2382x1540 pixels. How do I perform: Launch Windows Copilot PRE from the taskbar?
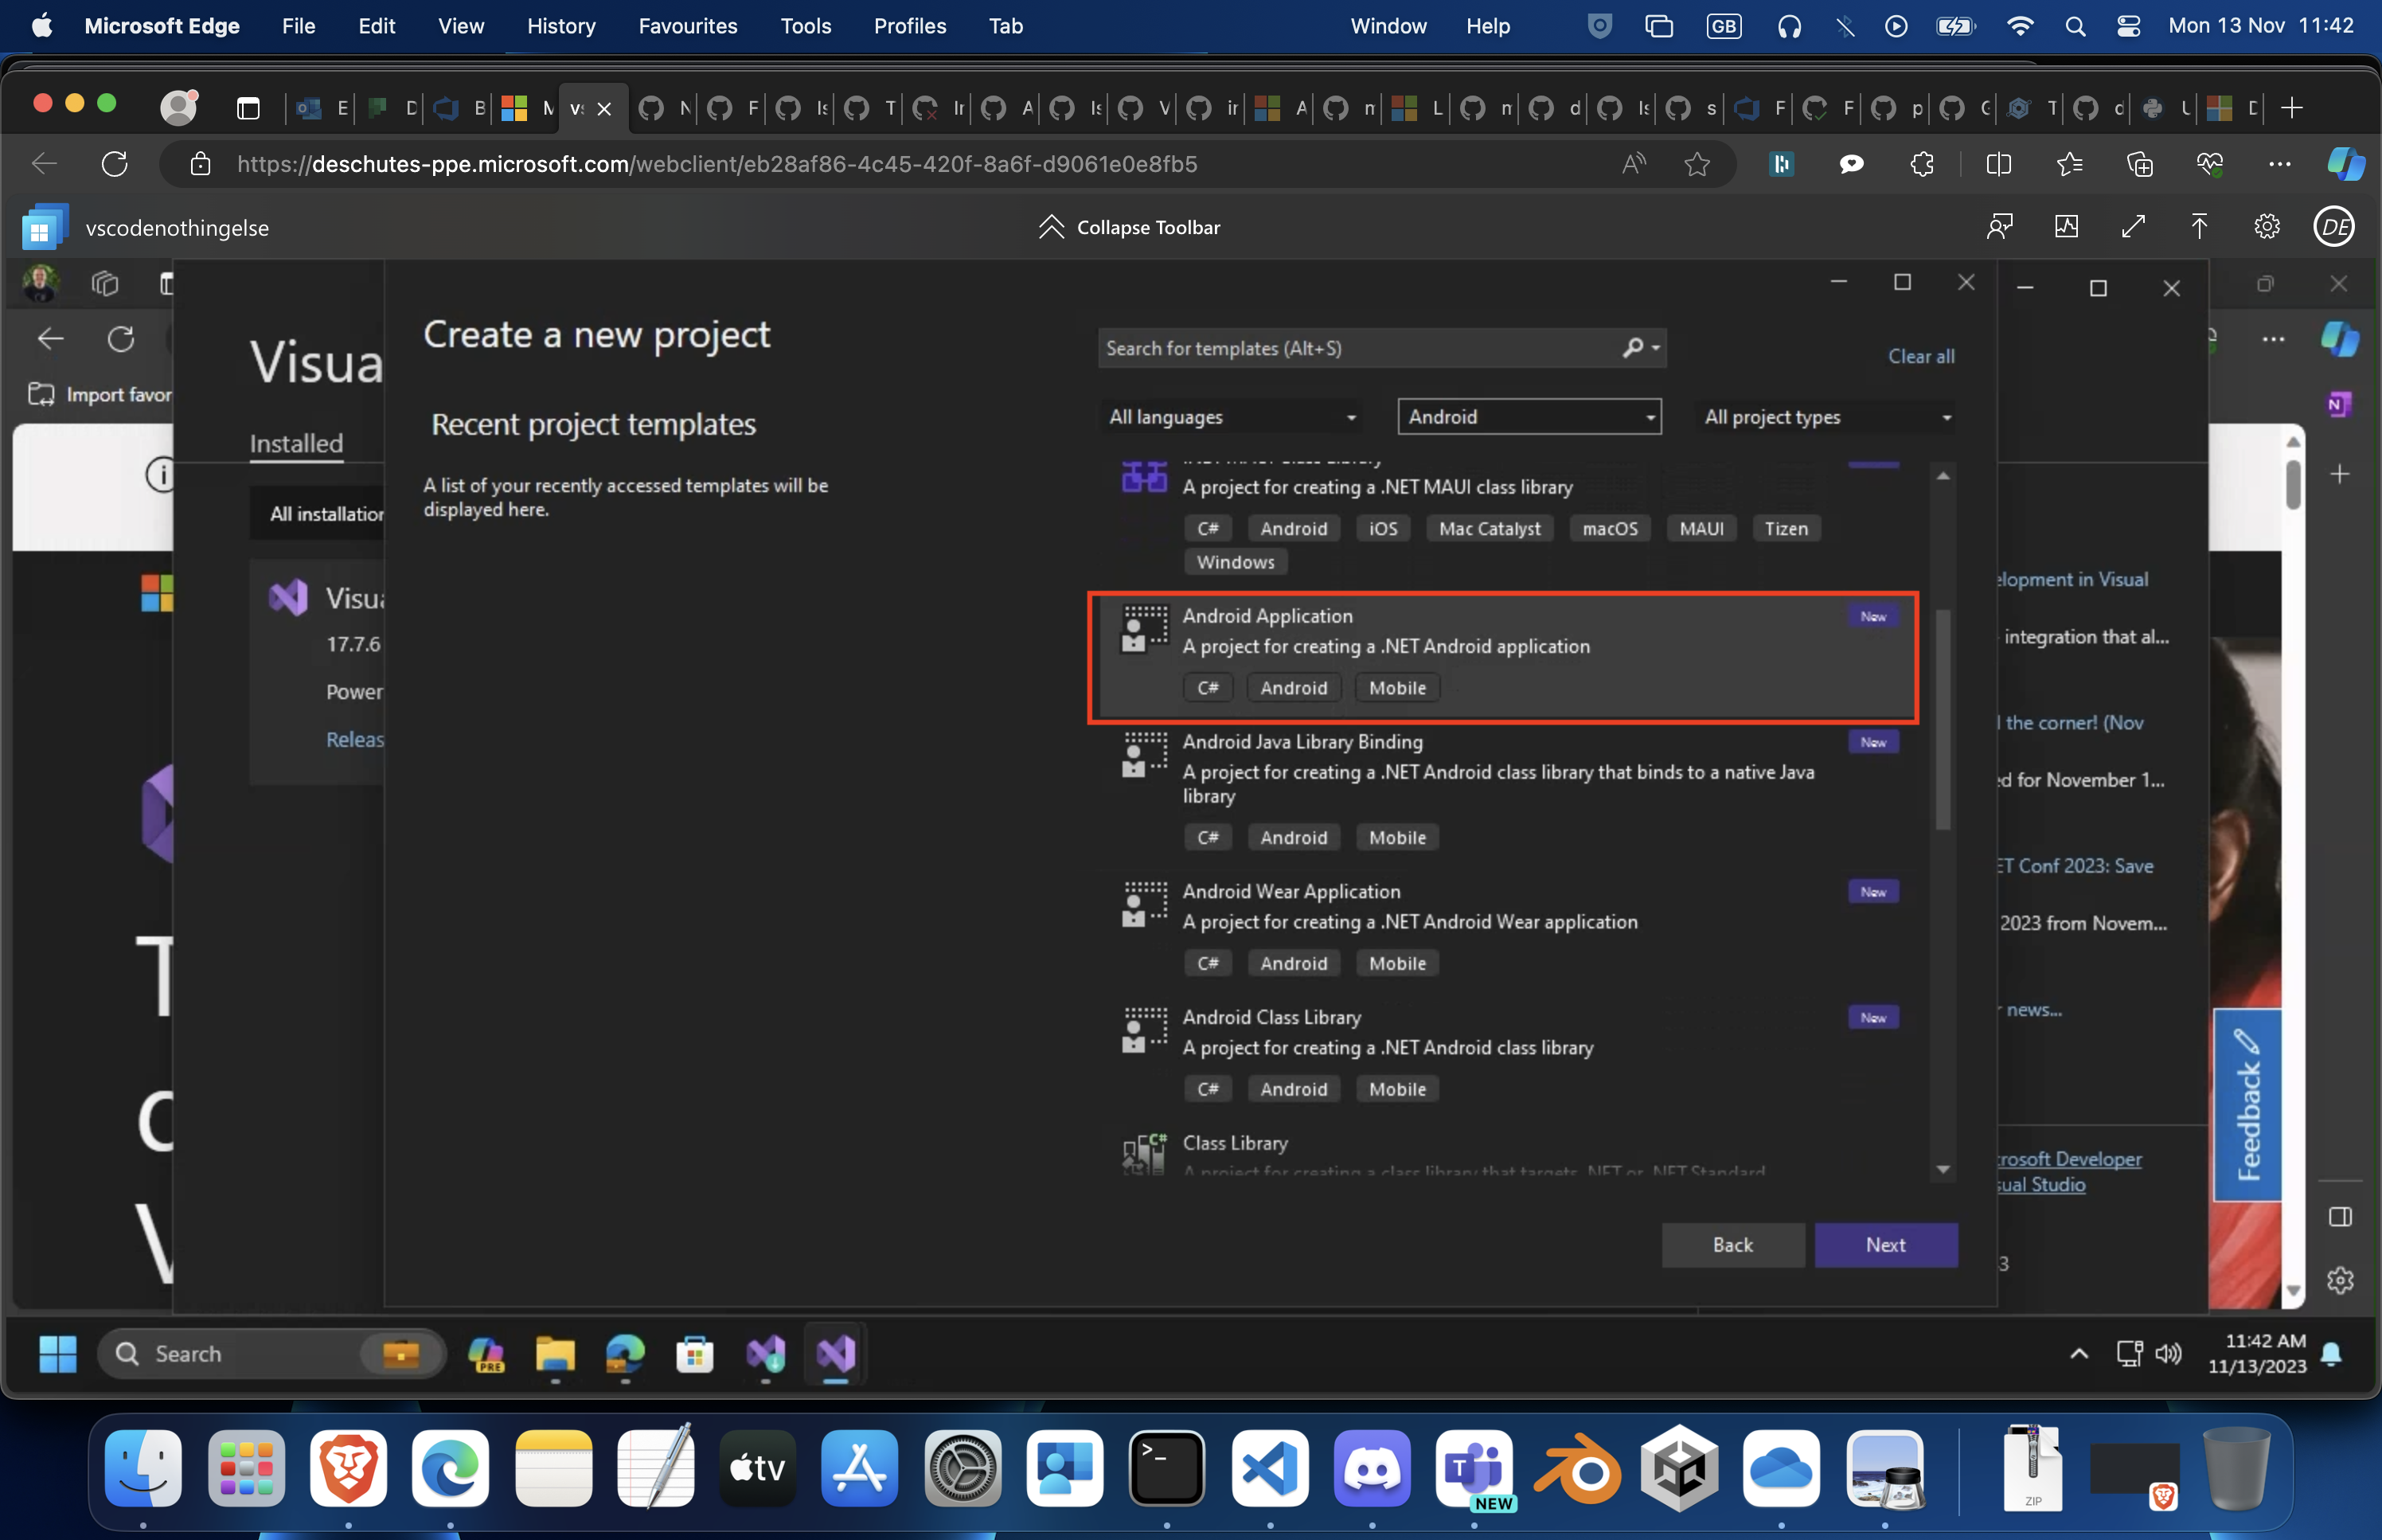coord(486,1354)
